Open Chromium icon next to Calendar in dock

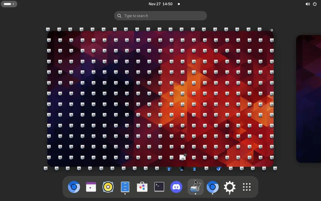74,187
